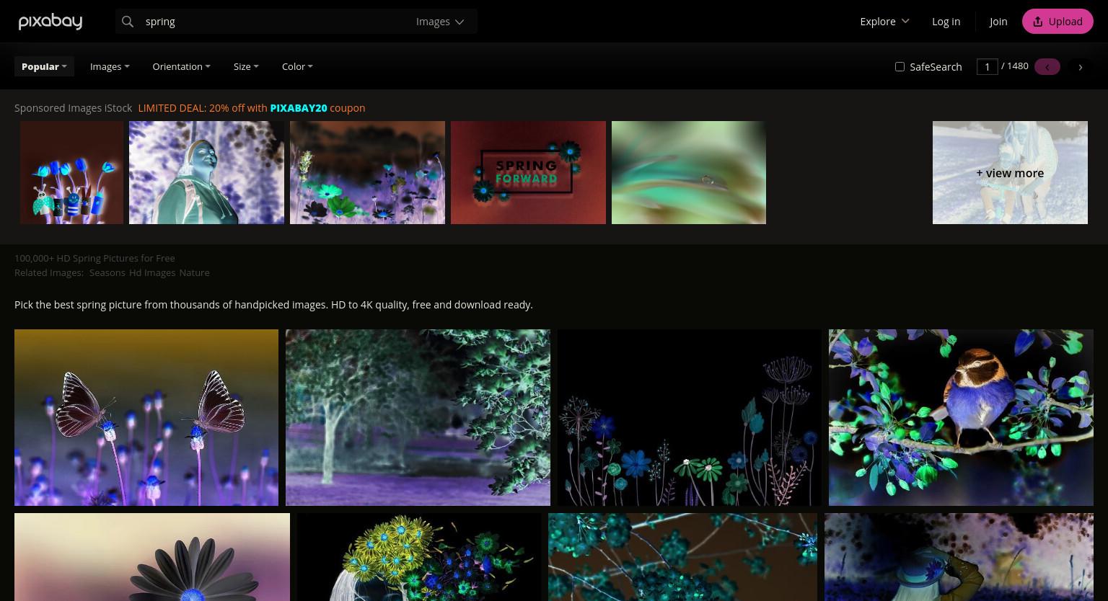Open the person wearing hat image
The height and width of the screenshot is (601, 1108).
(x=959, y=557)
